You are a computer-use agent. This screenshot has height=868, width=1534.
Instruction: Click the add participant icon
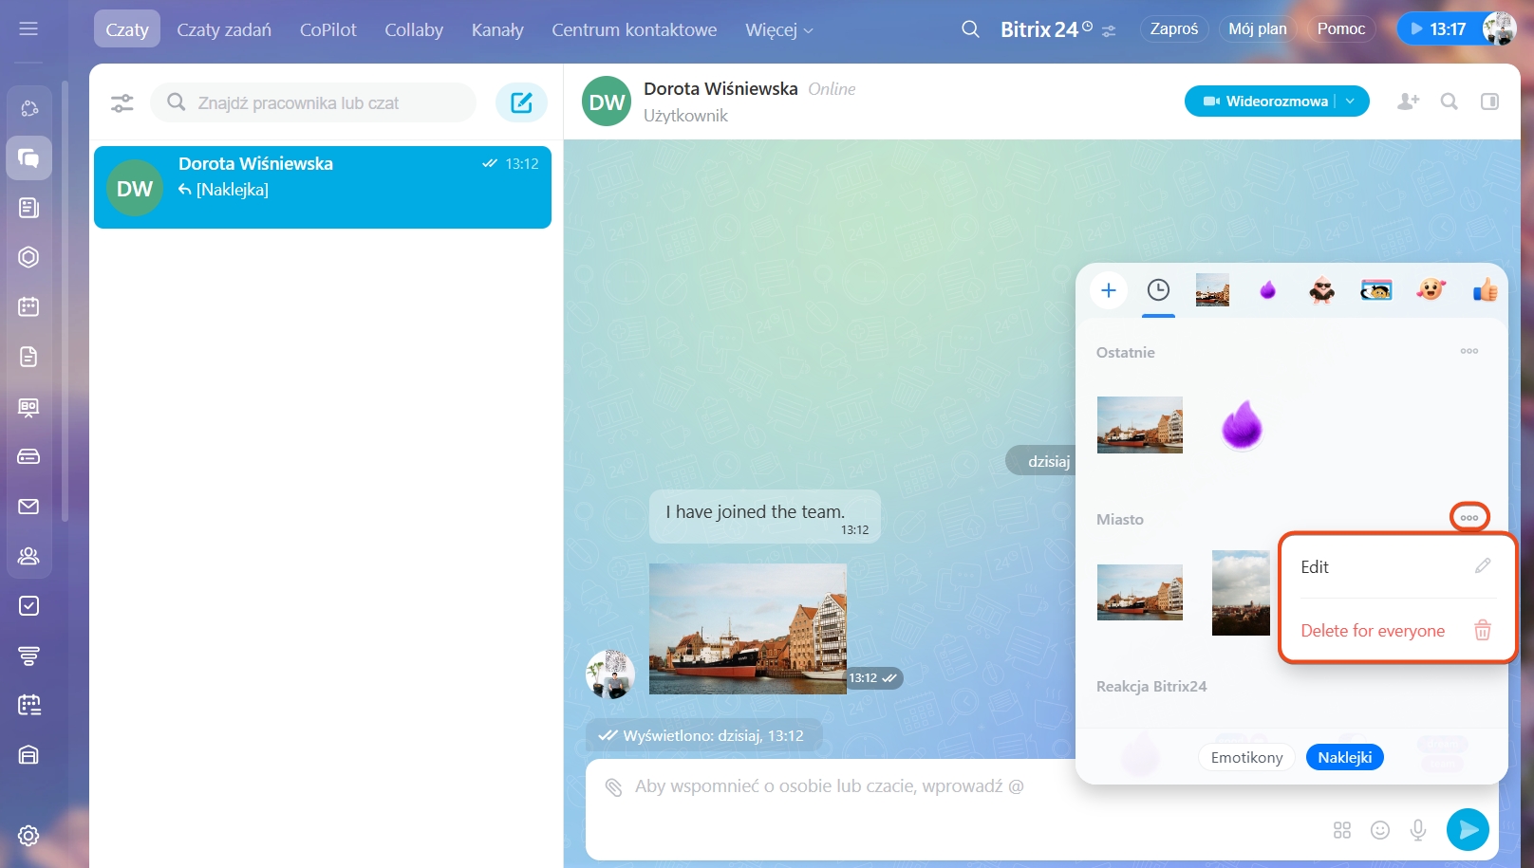click(x=1408, y=102)
